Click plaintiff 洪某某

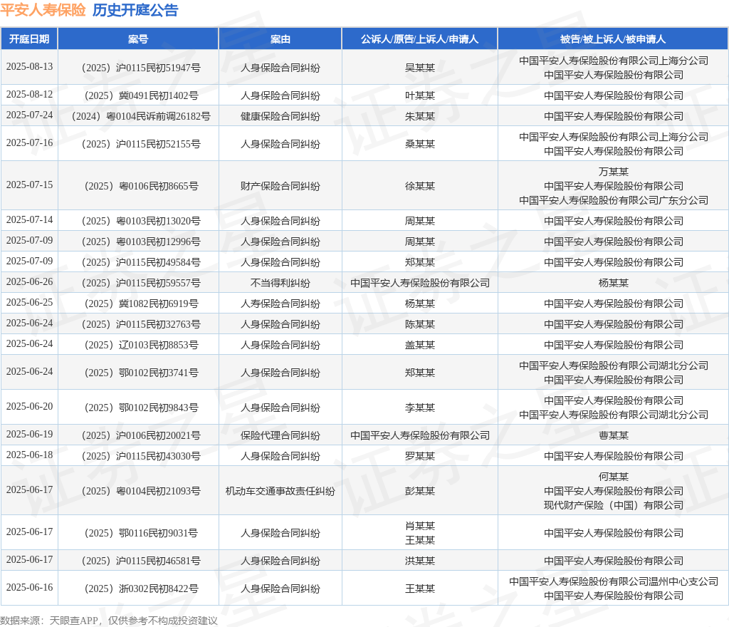coord(420,561)
